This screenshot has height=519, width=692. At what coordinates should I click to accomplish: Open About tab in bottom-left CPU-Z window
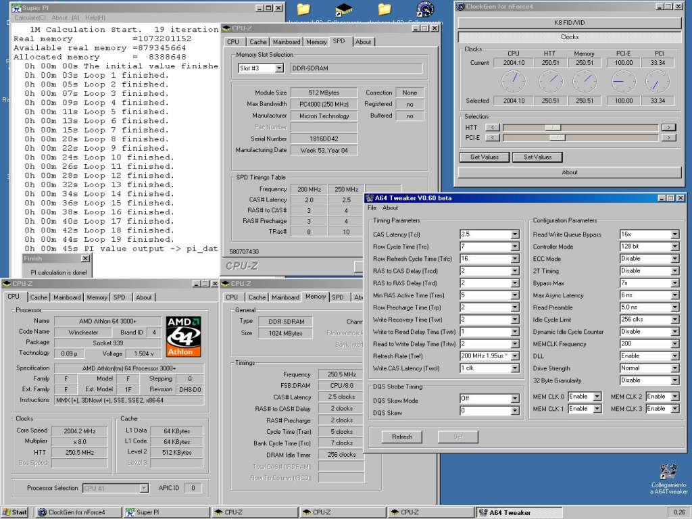(144, 297)
